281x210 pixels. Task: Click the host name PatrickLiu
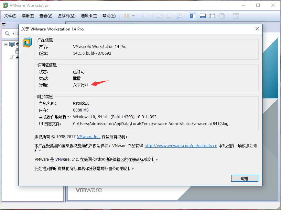pos(81,103)
